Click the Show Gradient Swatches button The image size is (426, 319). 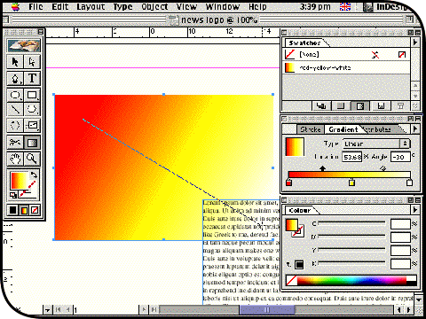(360, 105)
